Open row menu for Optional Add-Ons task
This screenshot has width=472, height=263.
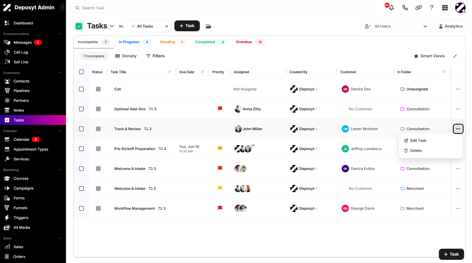(x=458, y=109)
